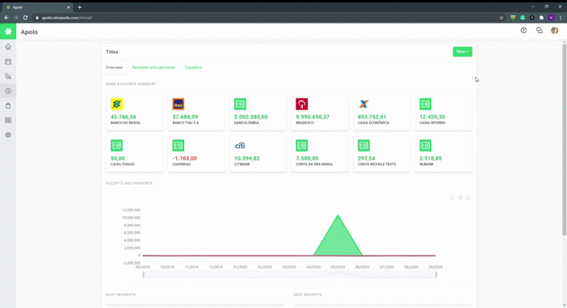Open the Citibank account card
This screenshot has width=567, height=308.
(x=258, y=154)
